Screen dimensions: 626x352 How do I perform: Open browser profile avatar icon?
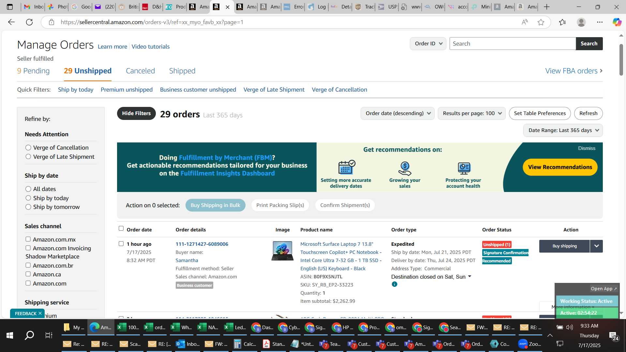tap(581, 22)
